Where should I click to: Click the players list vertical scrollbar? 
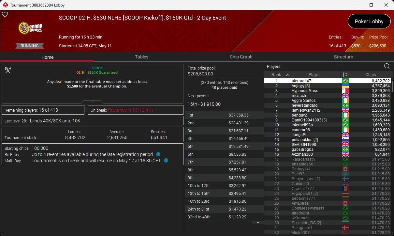(392, 157)
